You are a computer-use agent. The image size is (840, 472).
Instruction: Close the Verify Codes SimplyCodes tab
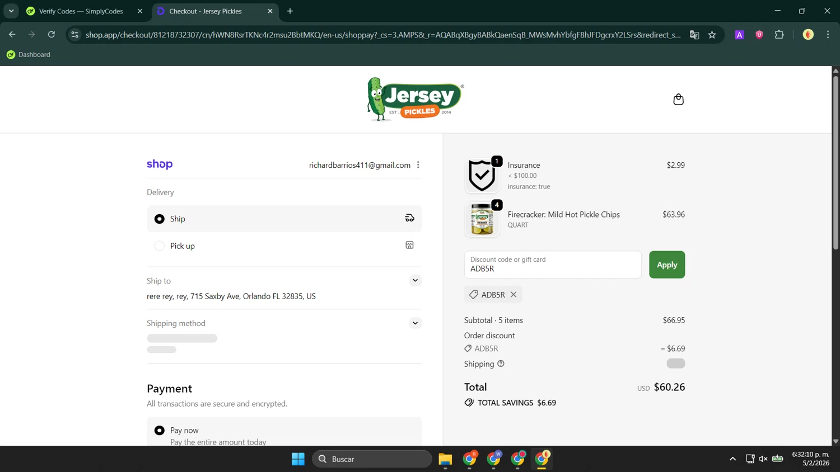[140, 11]
